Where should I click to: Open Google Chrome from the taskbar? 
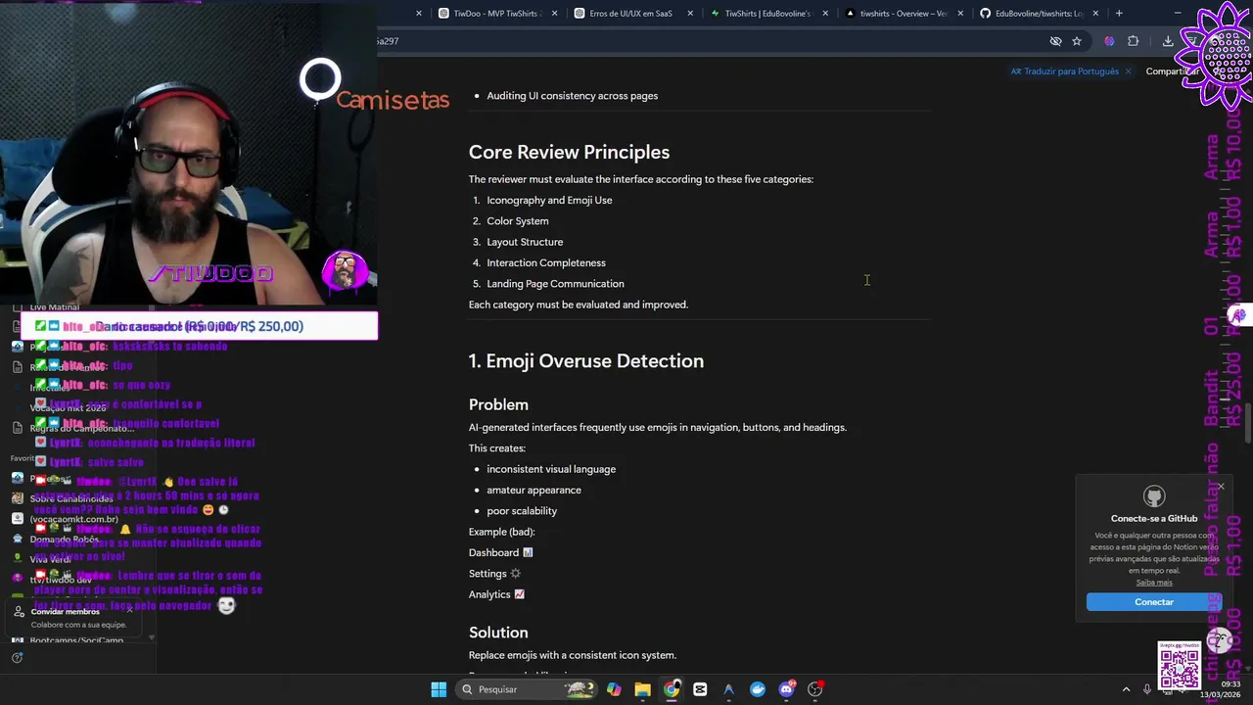(672, 689)
